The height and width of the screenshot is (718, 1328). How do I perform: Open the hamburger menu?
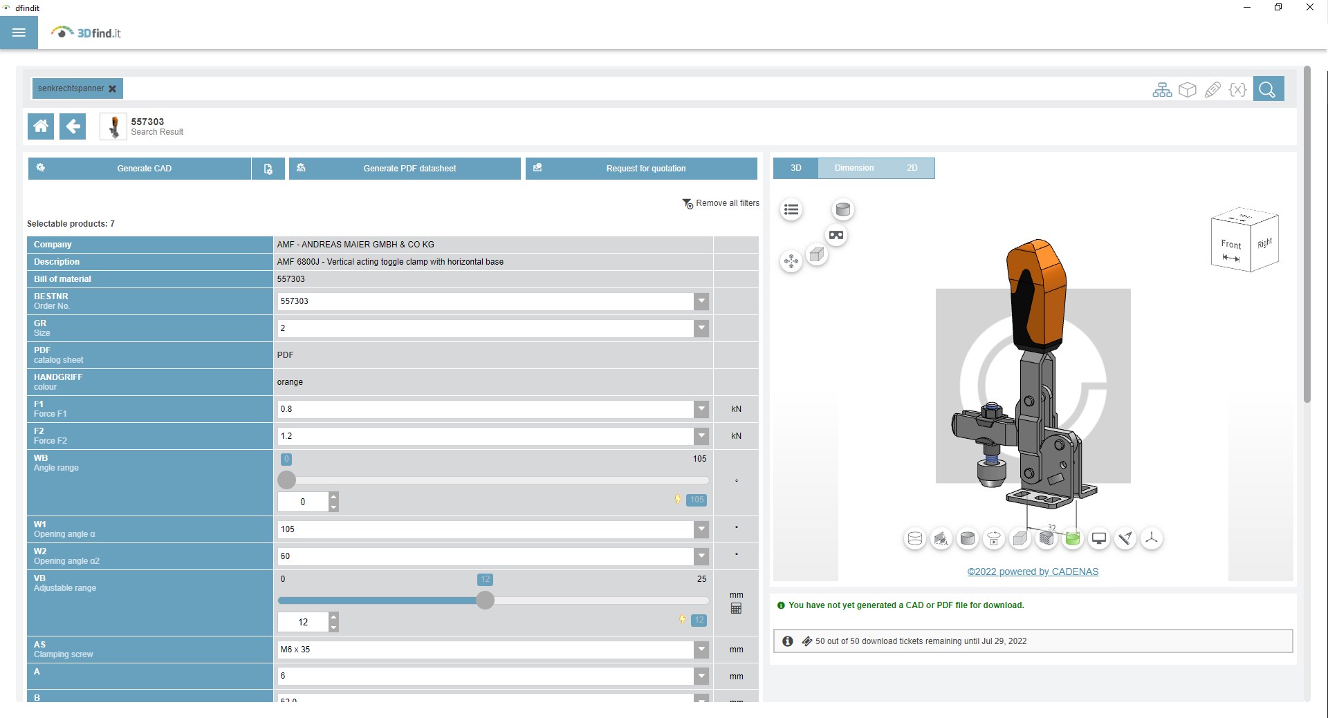point(19,32)
